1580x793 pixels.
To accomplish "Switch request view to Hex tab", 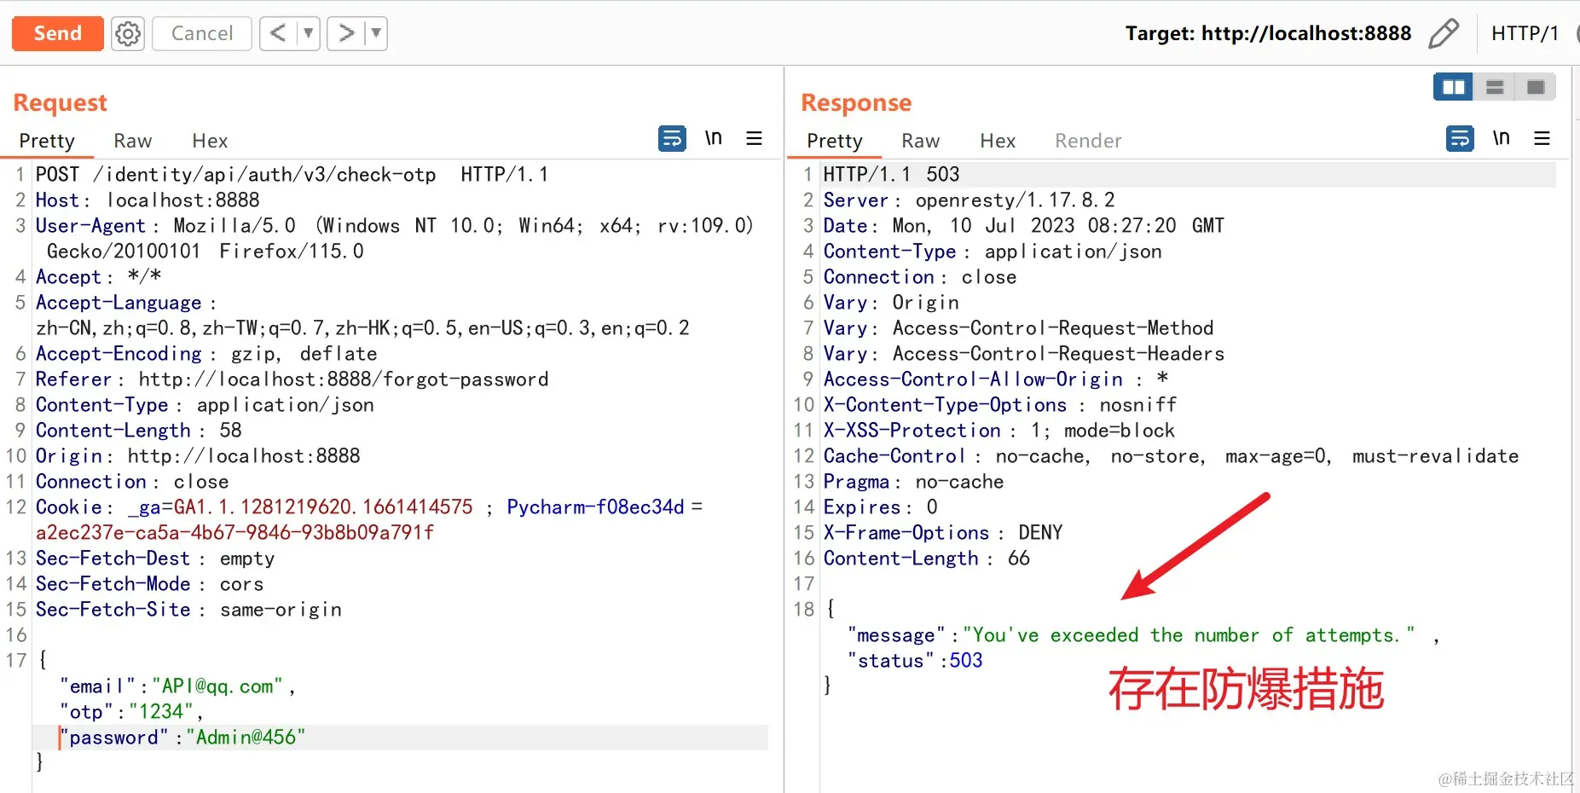I will 210,141.
